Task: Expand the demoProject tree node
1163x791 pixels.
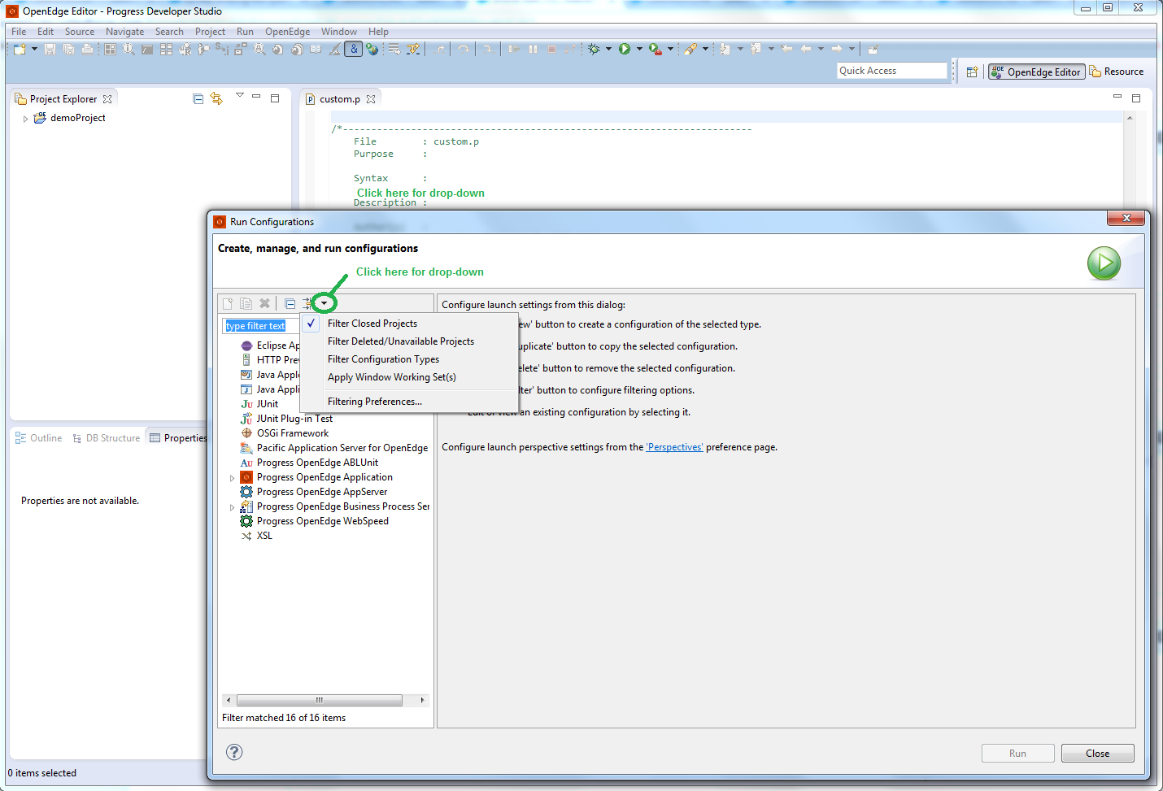Action: [x=25, y=119]
